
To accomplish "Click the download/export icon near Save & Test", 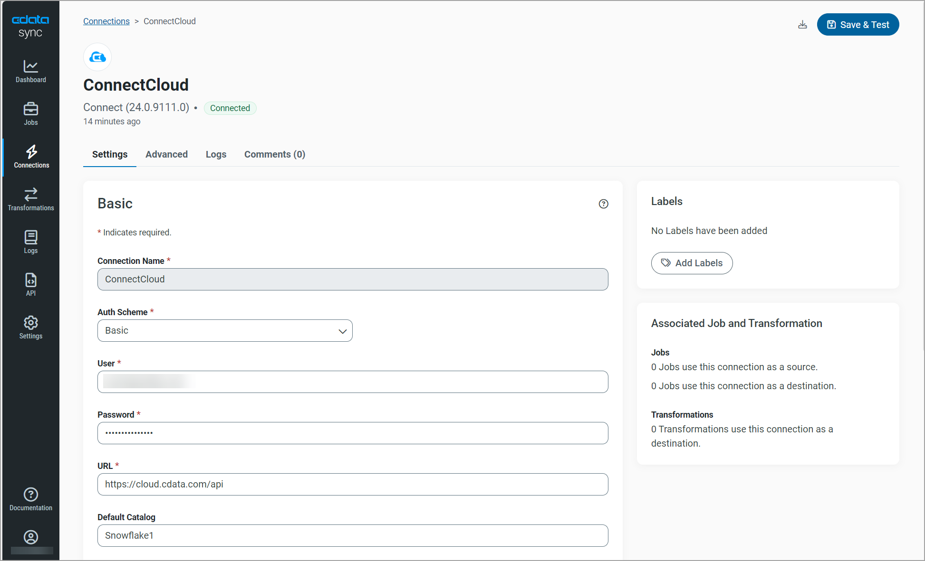I will tap(803, 24).
